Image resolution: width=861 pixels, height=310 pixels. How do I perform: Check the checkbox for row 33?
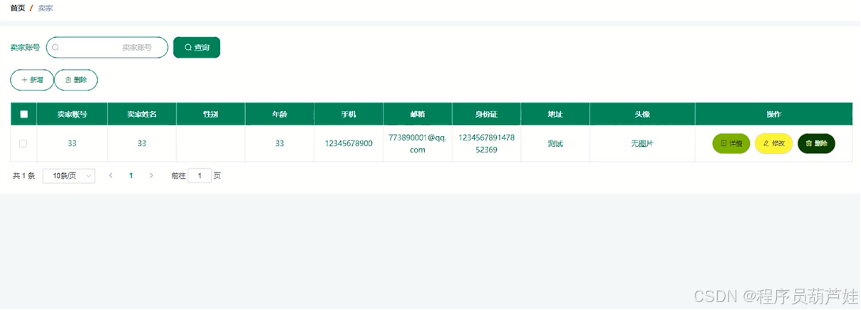pyautogui.click(x=23, y=143)
